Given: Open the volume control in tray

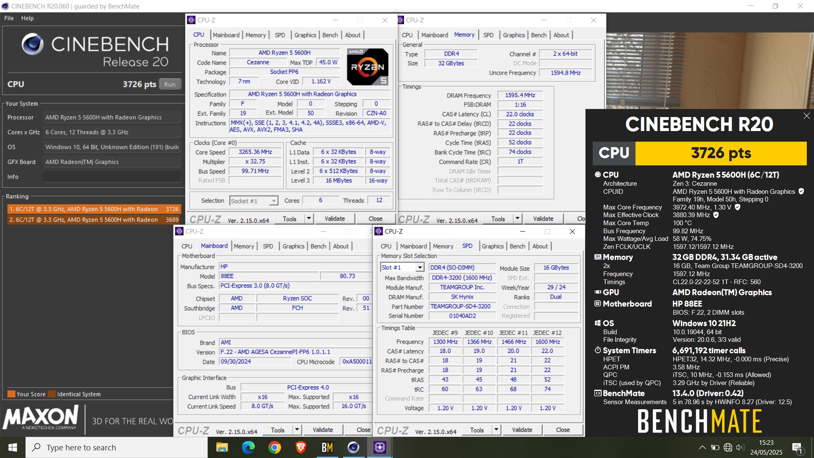Looking at the screenshot, I should (x=740, y=447).
